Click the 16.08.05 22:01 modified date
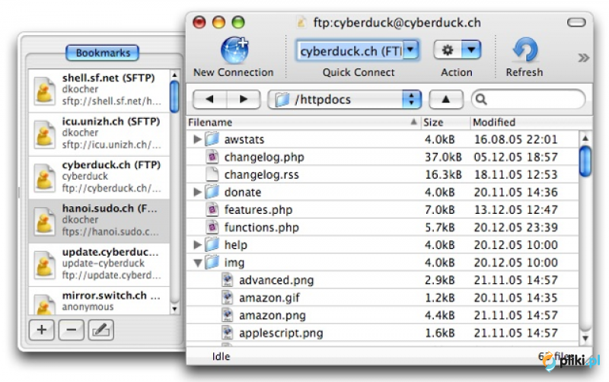The width and height of the screenshot is (609, 382). (x=516, y=139)
